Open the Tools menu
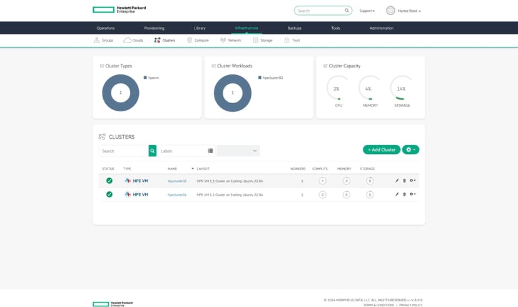 point(335,28)
